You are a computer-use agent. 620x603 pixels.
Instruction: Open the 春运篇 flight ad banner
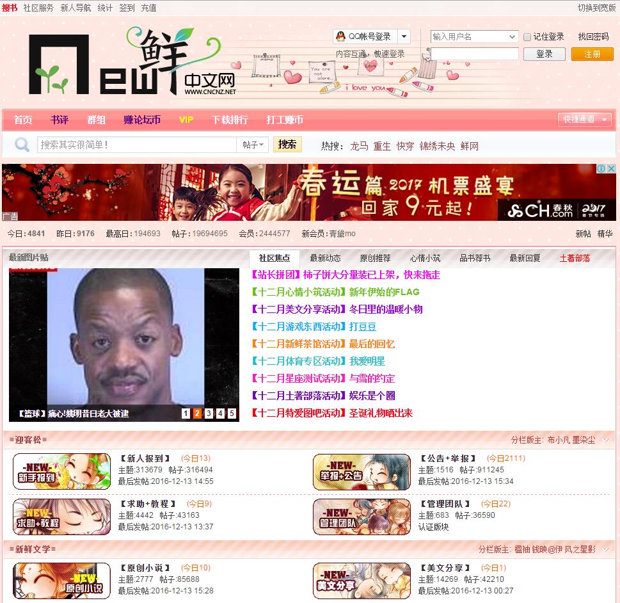[309, 192]
